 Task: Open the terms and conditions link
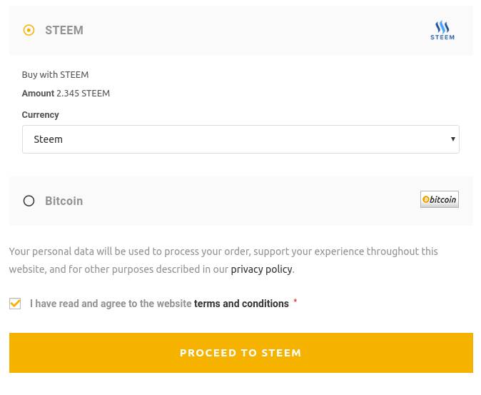pos(241,304)
